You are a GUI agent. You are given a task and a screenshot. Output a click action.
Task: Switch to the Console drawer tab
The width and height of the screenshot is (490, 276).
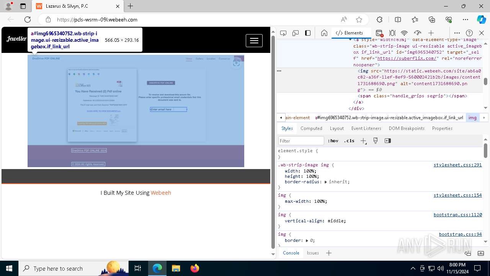pyautogui.click(x=291, y=253)
